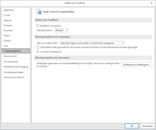Select the Taken category
This screenshot has height=130, width=156.
click(x=16, y=36)
